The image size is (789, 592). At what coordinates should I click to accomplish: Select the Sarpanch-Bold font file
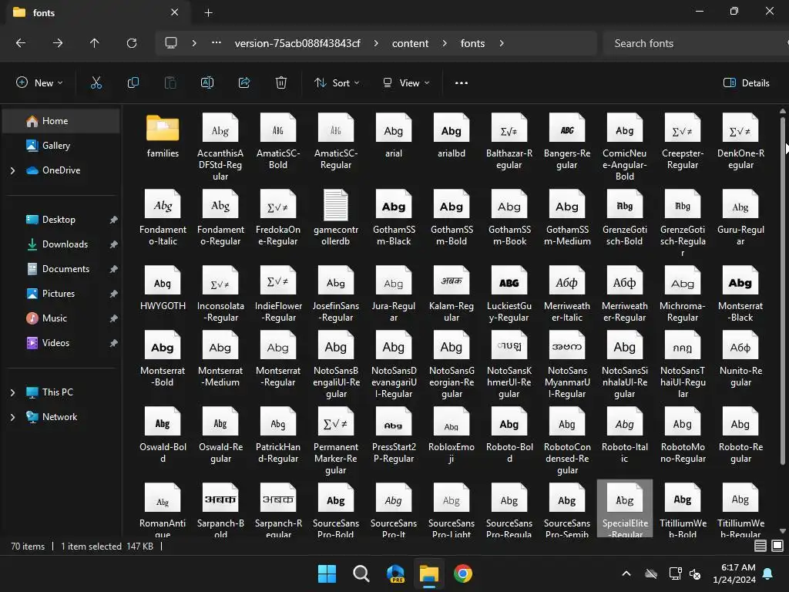(x=220, y=510)
